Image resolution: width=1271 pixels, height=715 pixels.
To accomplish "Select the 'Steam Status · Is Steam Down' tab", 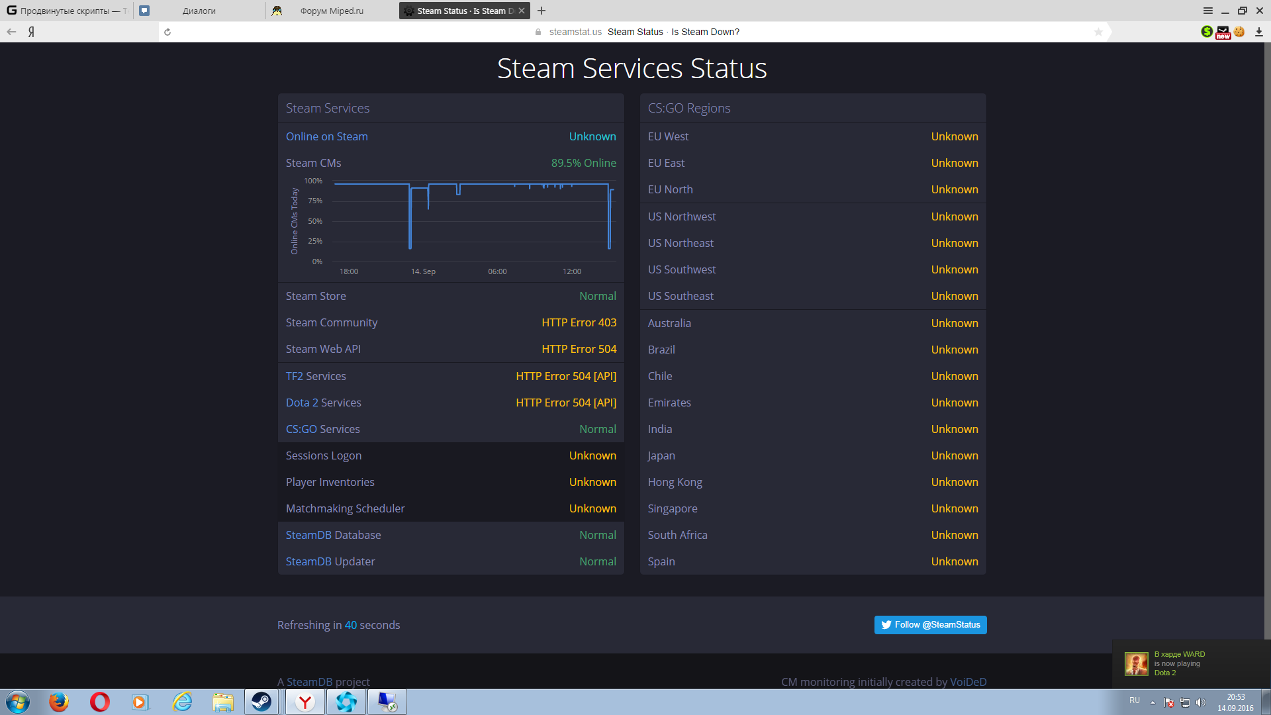I will [464, 11].
